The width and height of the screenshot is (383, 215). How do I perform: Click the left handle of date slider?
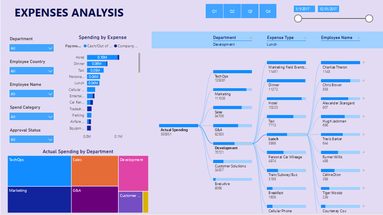click(298, 19)
